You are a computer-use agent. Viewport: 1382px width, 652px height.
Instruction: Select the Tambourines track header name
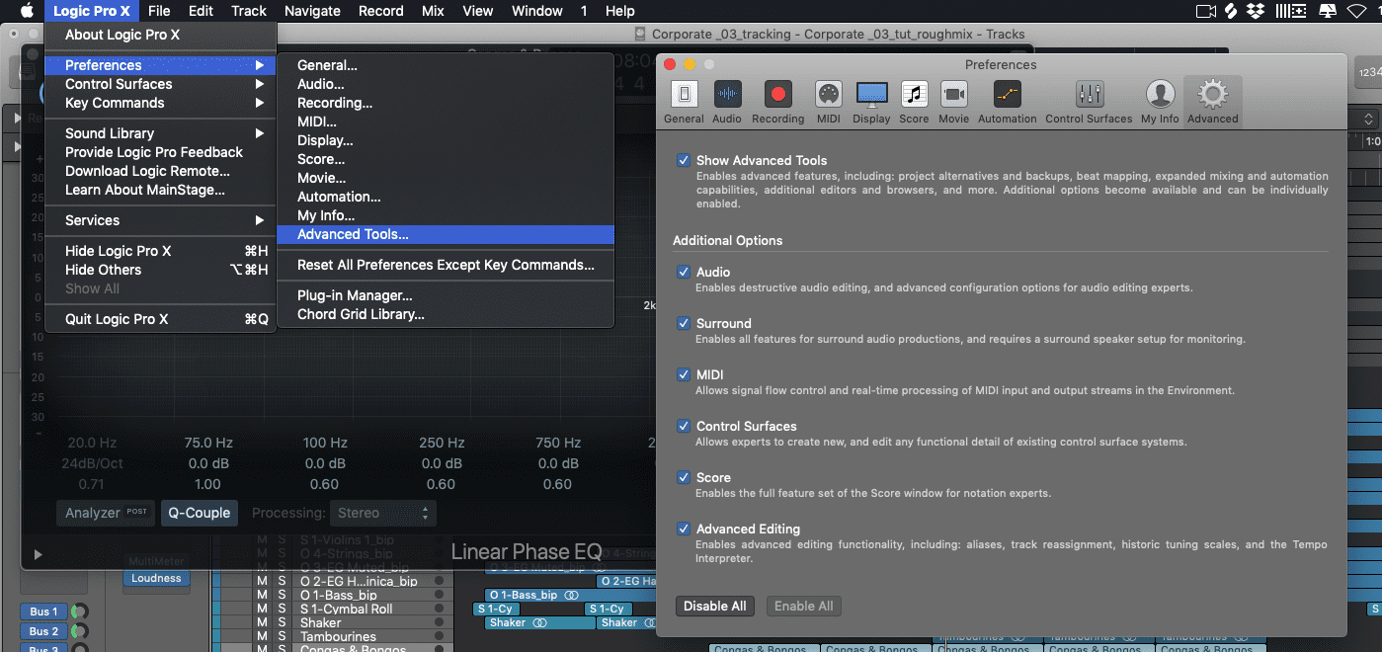click(338, 638)
